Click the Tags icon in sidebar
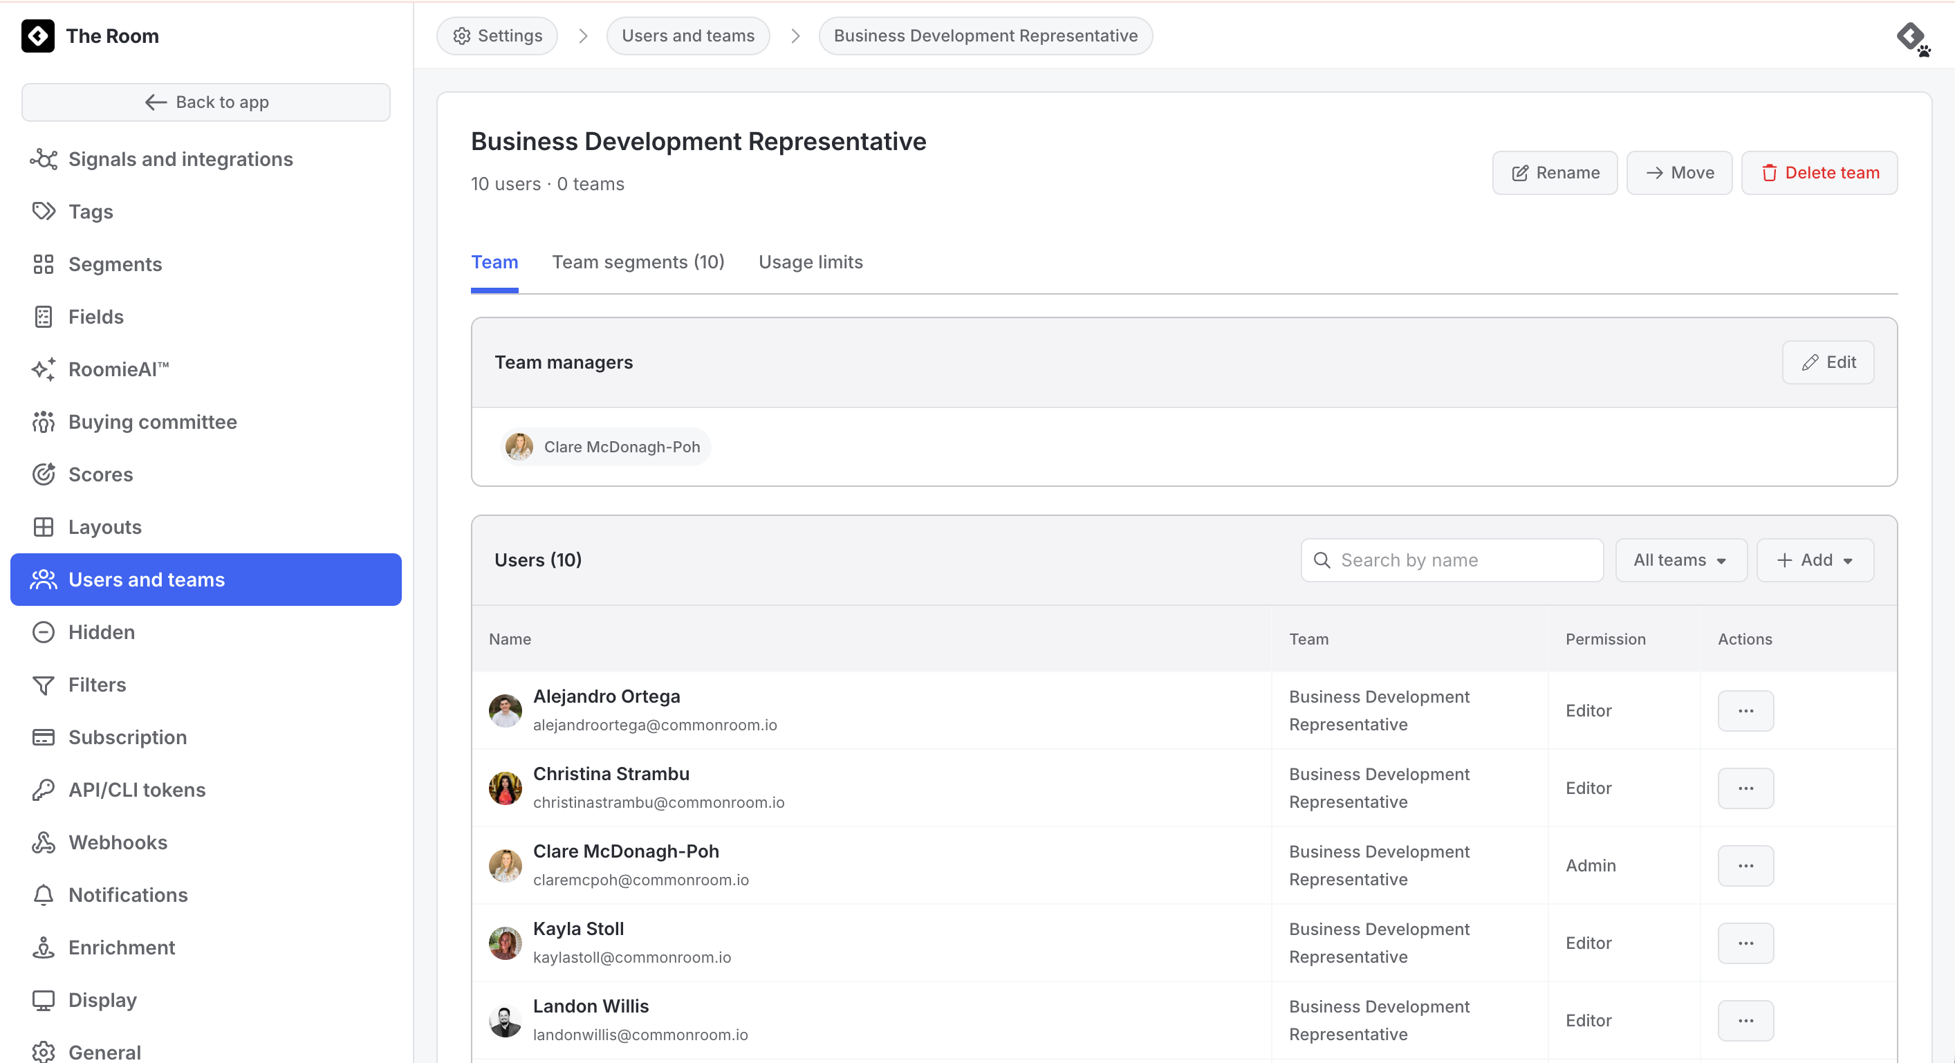 [x=44, y=212]
